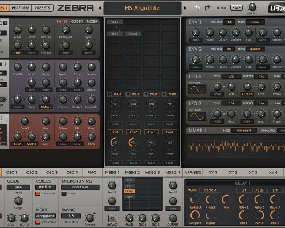Click the Lfo2 modulation source under Wave

[x=17, y=53]
